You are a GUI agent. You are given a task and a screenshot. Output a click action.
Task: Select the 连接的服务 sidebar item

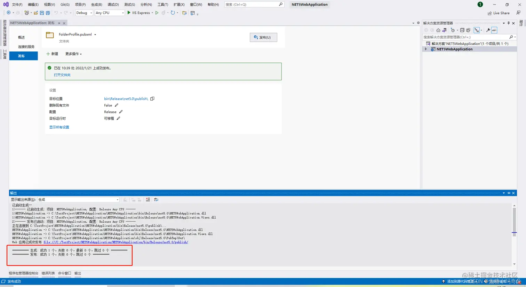click(26, 47)
